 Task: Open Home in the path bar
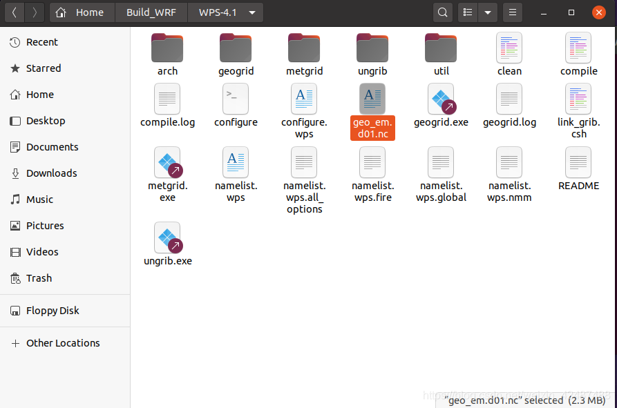pyautogui.click(x=82, y=12)
